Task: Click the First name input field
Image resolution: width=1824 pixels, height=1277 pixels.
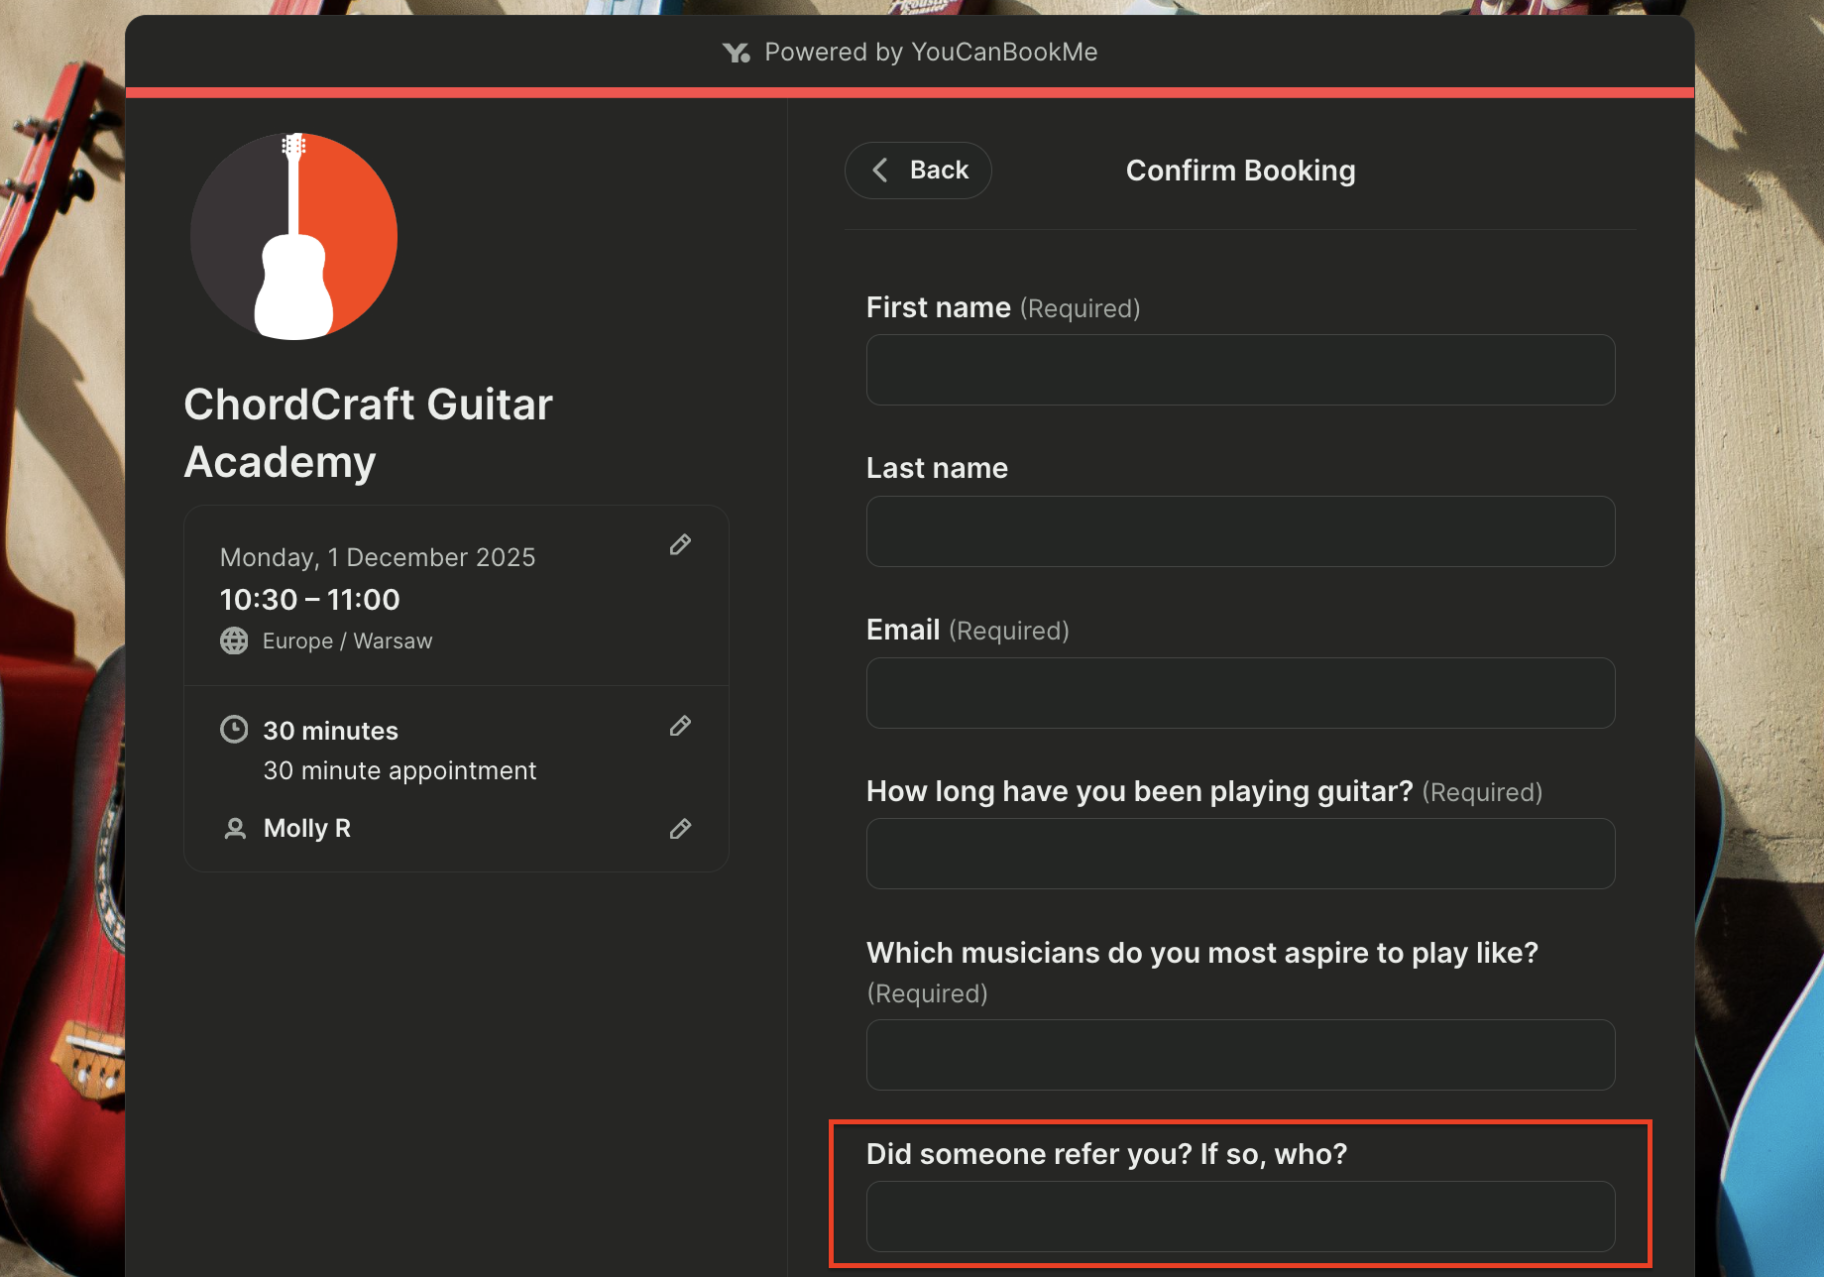Action: pyautogui.click(x=1239, y=370)
